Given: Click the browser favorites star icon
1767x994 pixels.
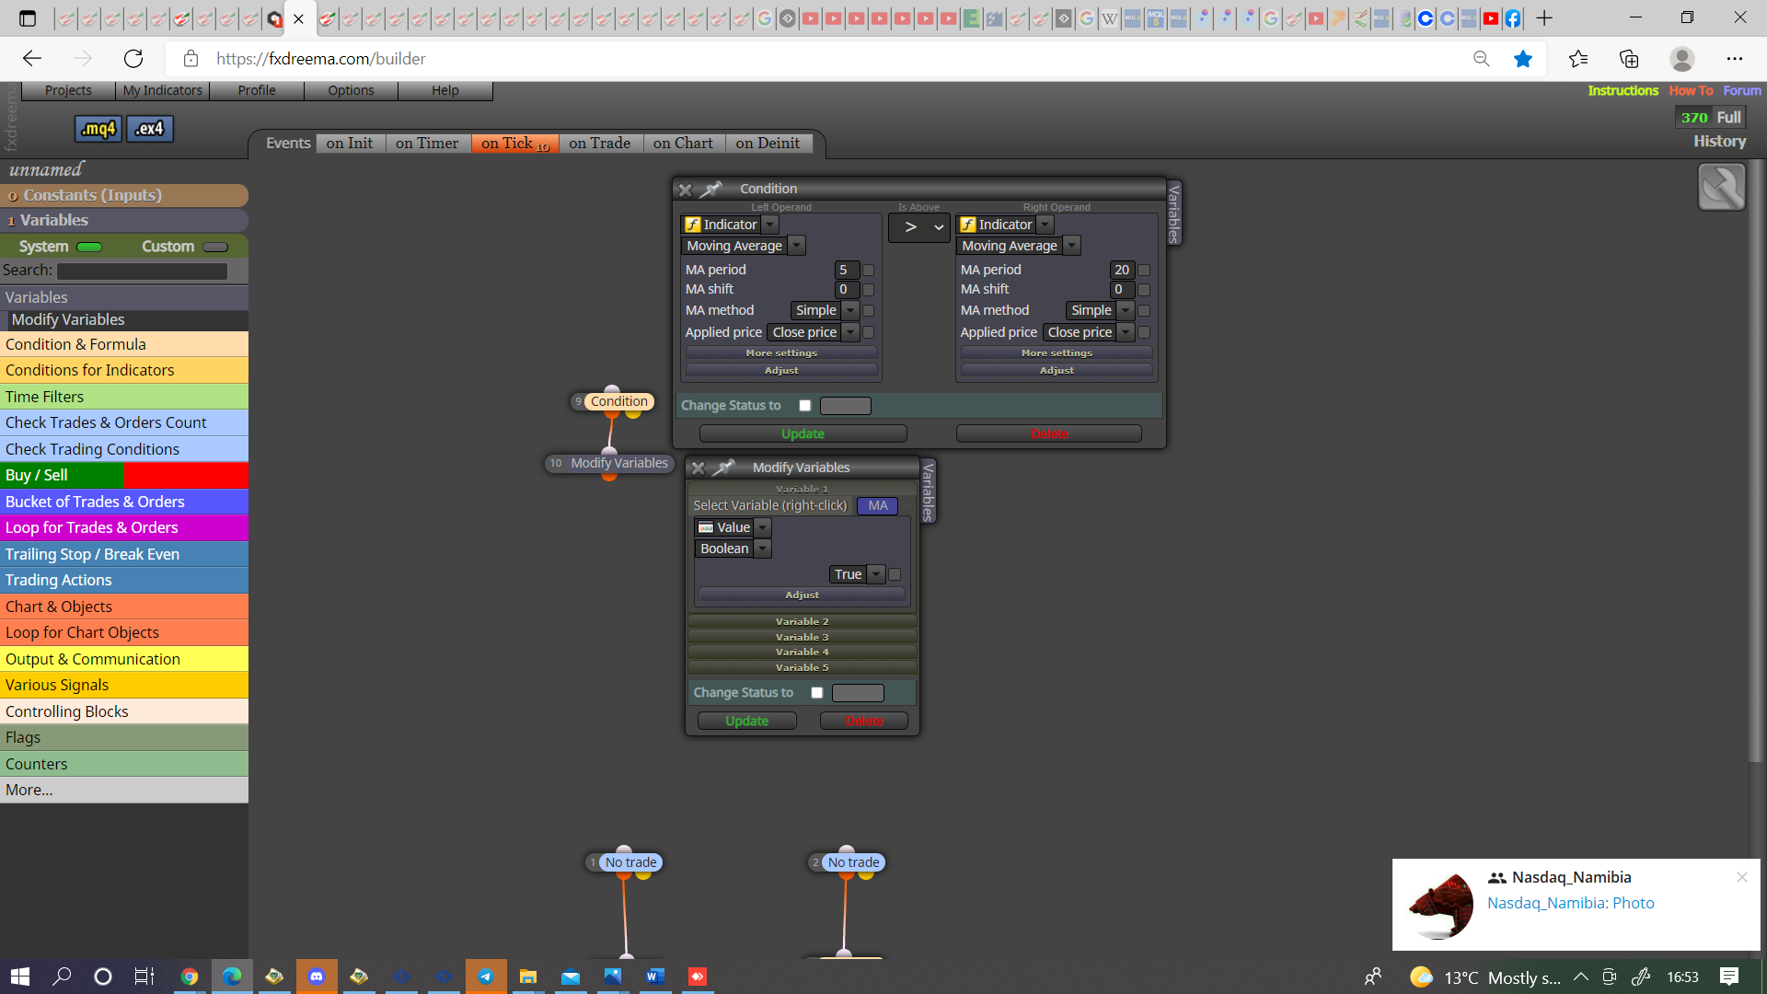Looking at the screenshot, I should tap(1523, 59).
